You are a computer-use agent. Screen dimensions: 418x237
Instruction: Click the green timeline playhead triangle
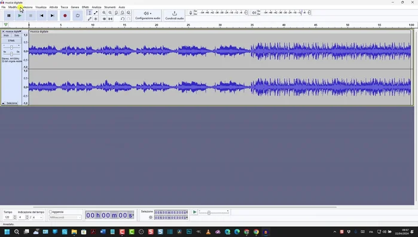[5, 24]
